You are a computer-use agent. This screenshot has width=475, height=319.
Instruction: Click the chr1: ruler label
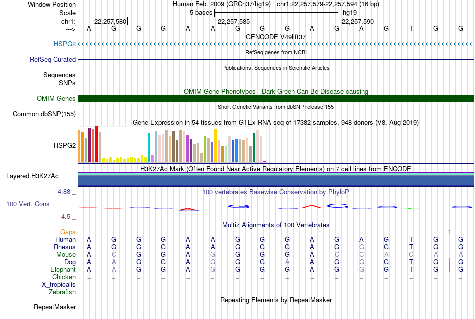68,21
